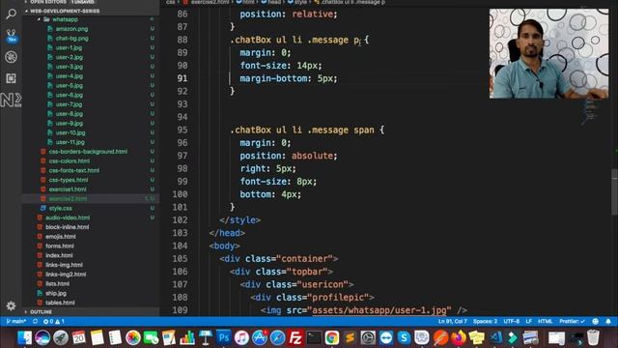This screenshot has width=618, height=348.
Task: Open System Preferences from the dock
Action: click(368, 337)
